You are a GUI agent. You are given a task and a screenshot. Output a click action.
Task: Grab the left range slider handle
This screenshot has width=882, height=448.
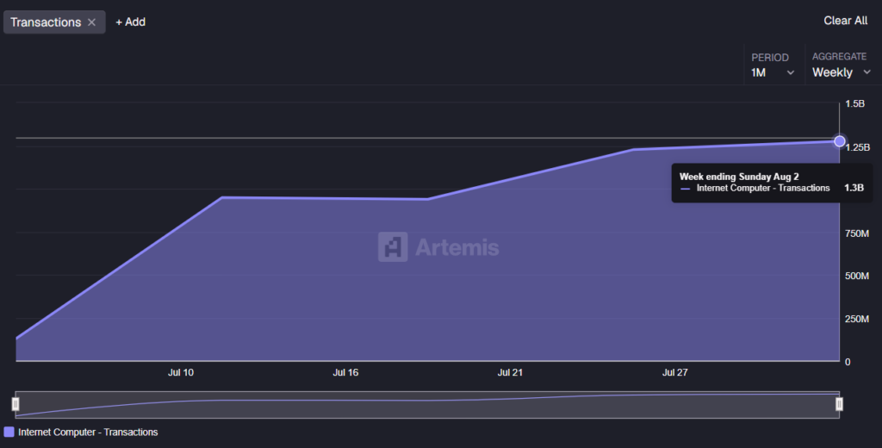[x=16, y=403]
